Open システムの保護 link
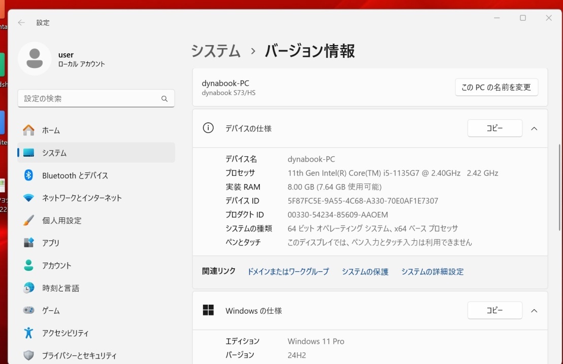This screenshot has height=364, width=563. (365, 272)
